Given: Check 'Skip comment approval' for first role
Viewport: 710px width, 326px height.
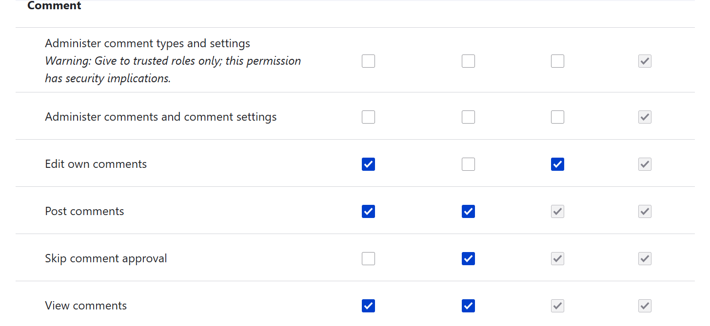Looking at the screenshot, I should coord(368,258).
